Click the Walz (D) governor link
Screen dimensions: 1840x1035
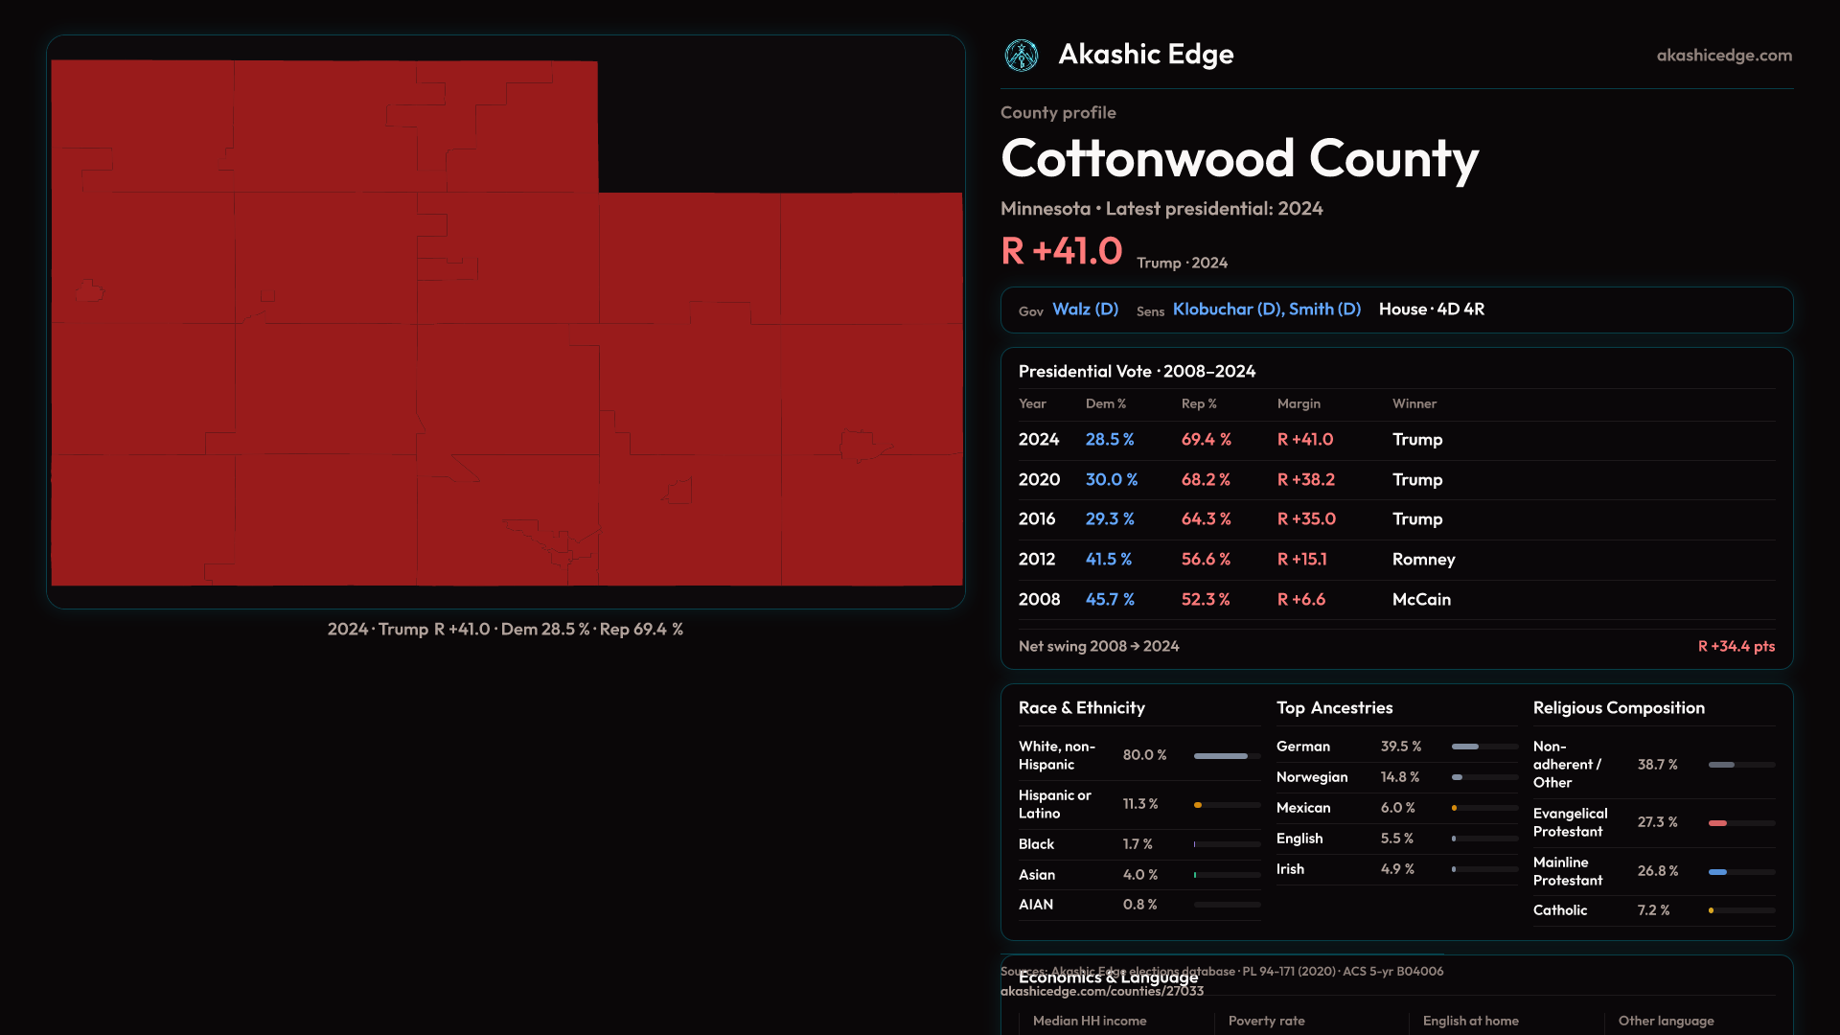(x=1085, y=310)
